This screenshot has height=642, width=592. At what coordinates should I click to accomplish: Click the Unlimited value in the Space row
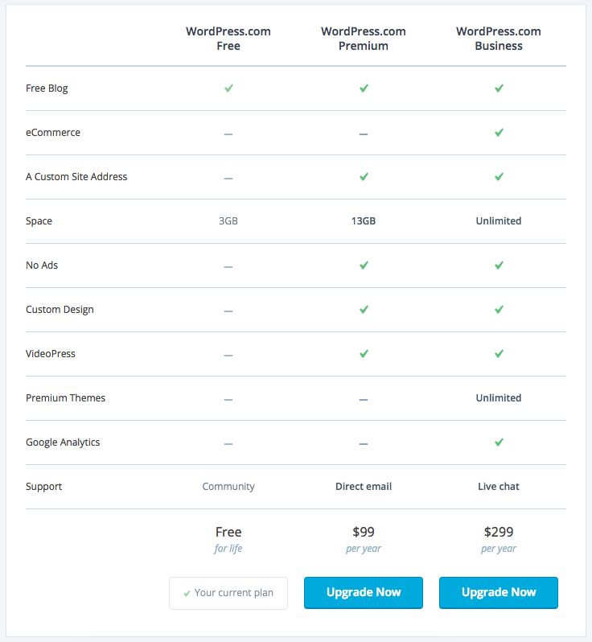(x=499, y=220)
